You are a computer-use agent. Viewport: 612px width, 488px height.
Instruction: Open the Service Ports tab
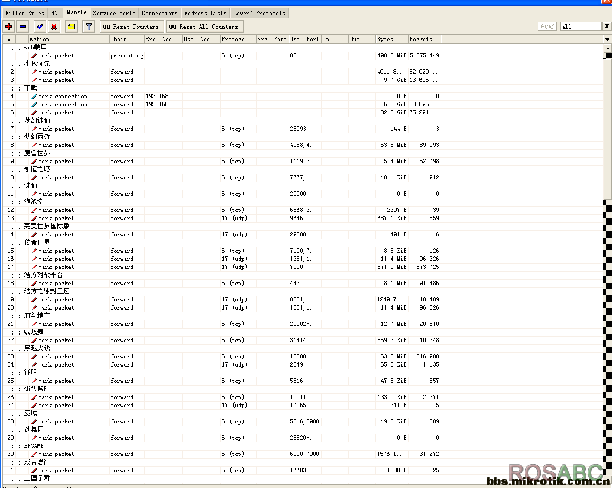tap(114, 13)
